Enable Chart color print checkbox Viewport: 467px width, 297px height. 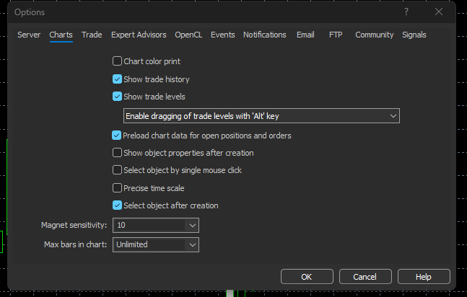(x=118, y=62)
